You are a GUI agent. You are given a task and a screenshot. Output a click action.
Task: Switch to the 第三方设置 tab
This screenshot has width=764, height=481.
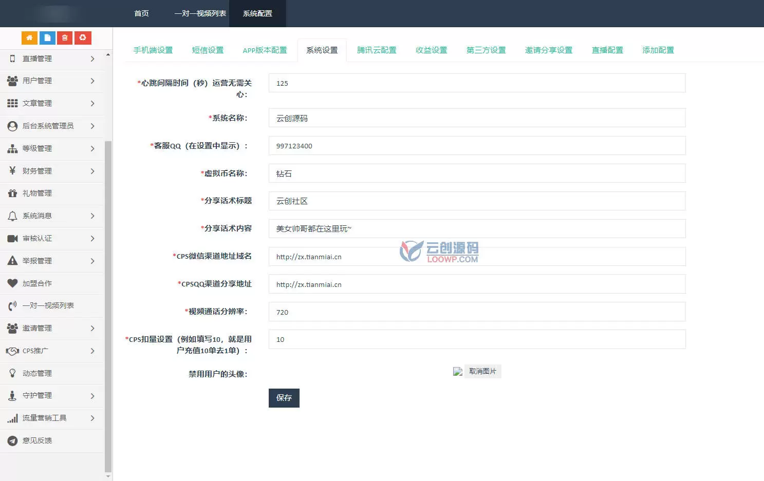coord(486,50)
